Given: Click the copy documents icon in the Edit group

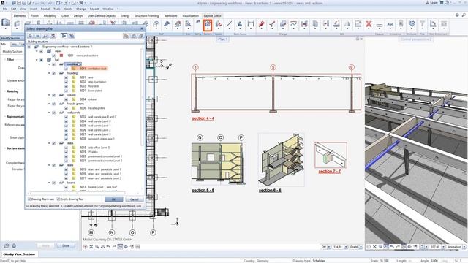Looking at the screenshot, I should [315, 24].
